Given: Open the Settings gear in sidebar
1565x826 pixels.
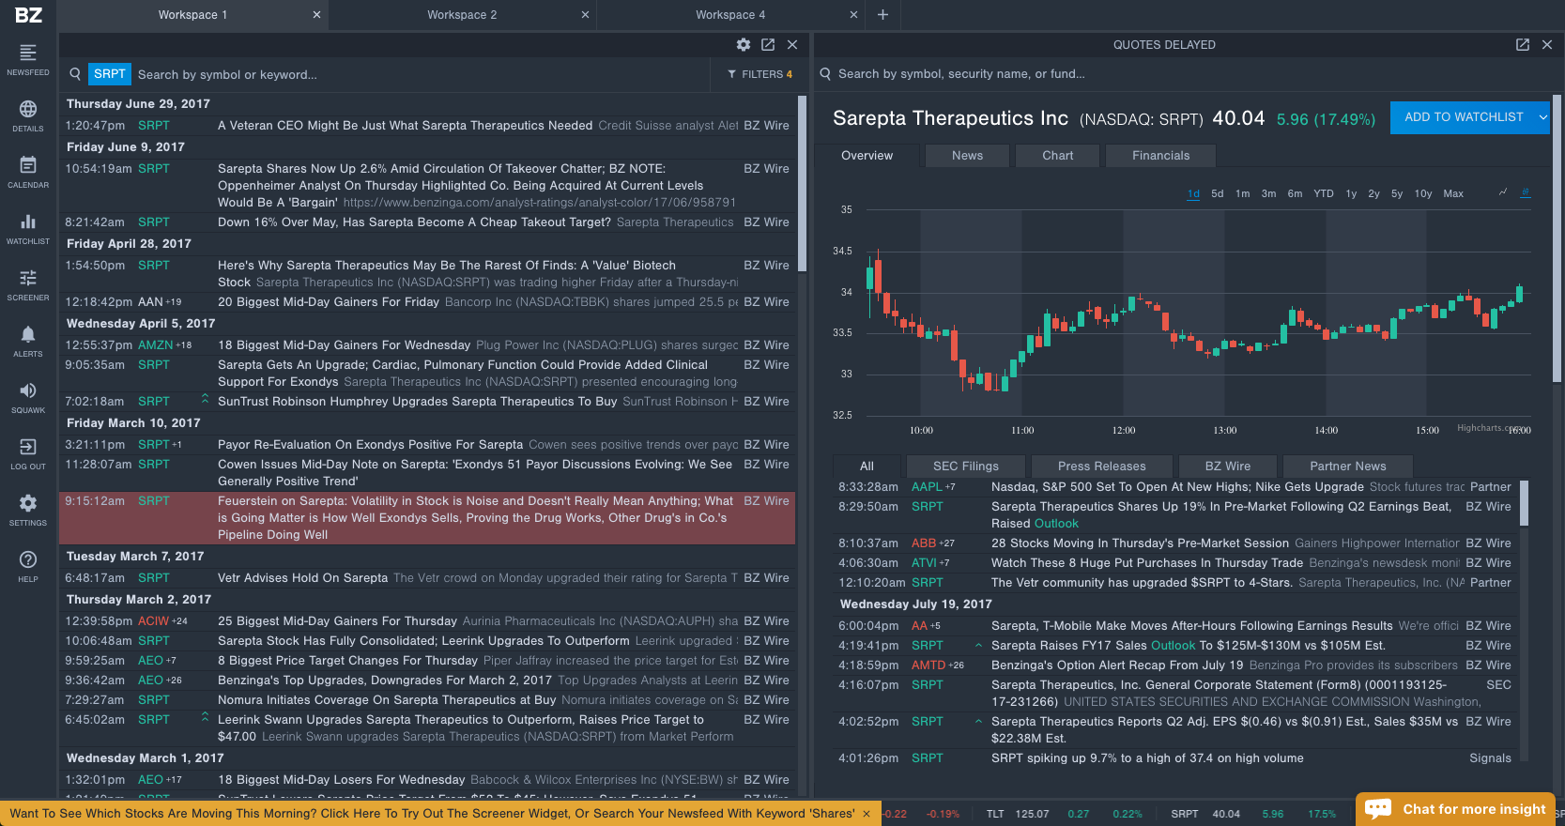Looking at the screenshot, I should tap(28, 503).
